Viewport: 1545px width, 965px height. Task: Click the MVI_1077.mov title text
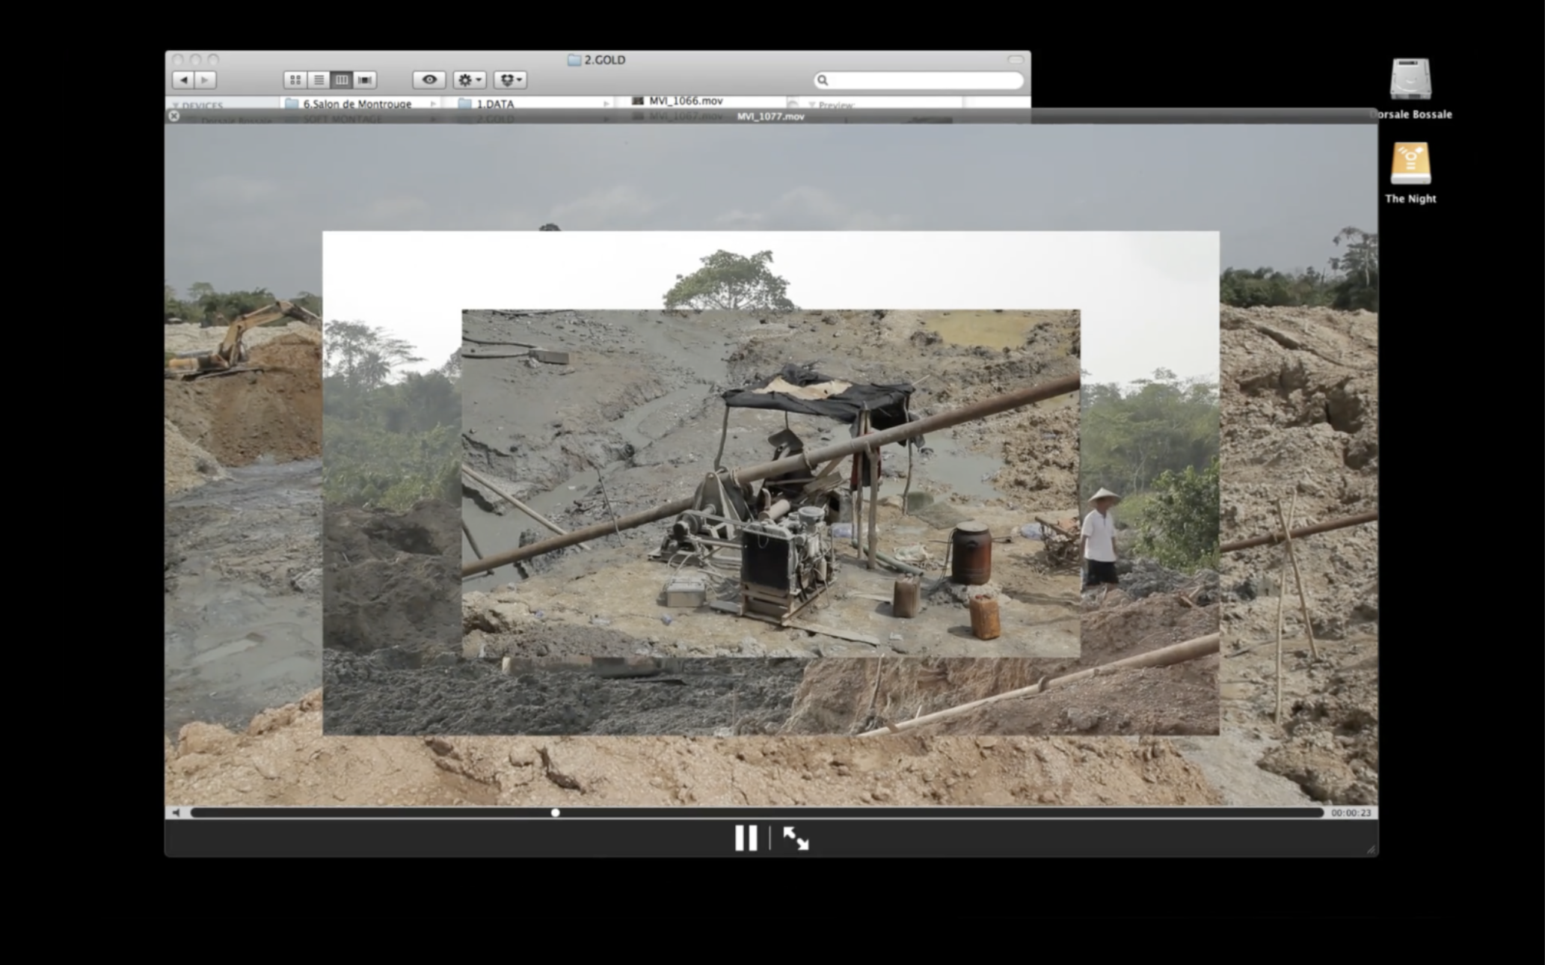[x=770, y=117]
